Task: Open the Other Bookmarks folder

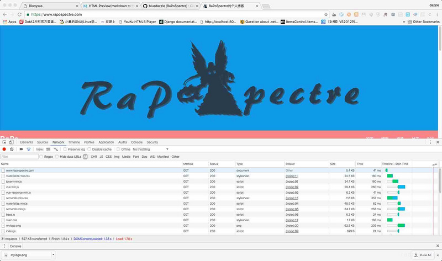Action: (423, 22)
